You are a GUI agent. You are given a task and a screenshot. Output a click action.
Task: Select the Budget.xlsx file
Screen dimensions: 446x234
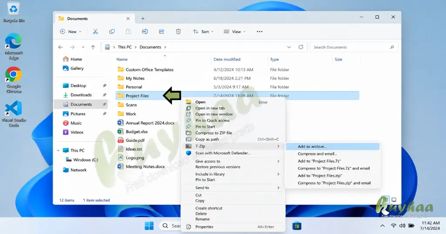point(137,132)
